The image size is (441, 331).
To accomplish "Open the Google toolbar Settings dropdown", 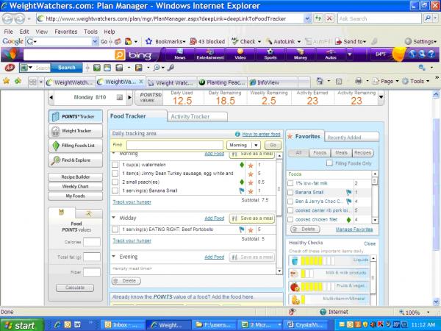I will point(421,42).
